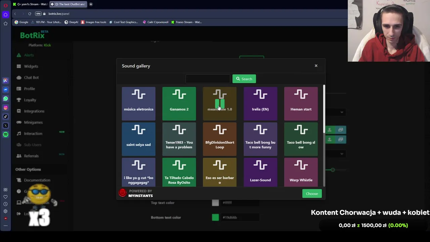
Task: Open the Google bookmark
Action: click(x=21, y=22)
